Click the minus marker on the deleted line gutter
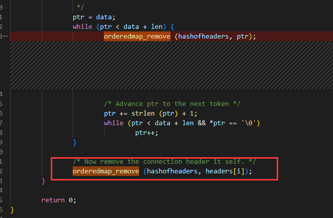The width and height of the screenshot is (333, 218). [5, 36]
